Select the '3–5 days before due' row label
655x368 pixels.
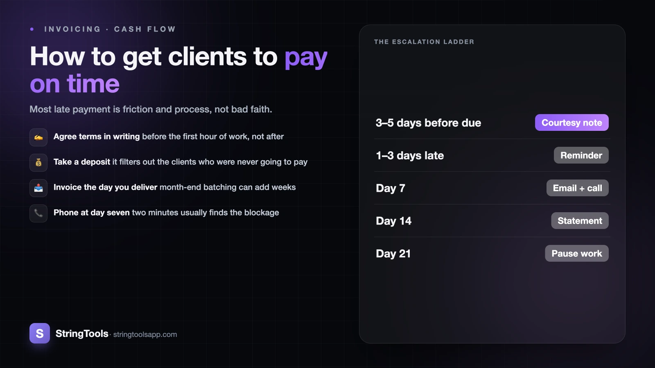tap(428, 123)
